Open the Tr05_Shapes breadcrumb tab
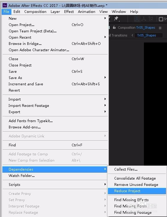167x217 pixels. (147, 35)
